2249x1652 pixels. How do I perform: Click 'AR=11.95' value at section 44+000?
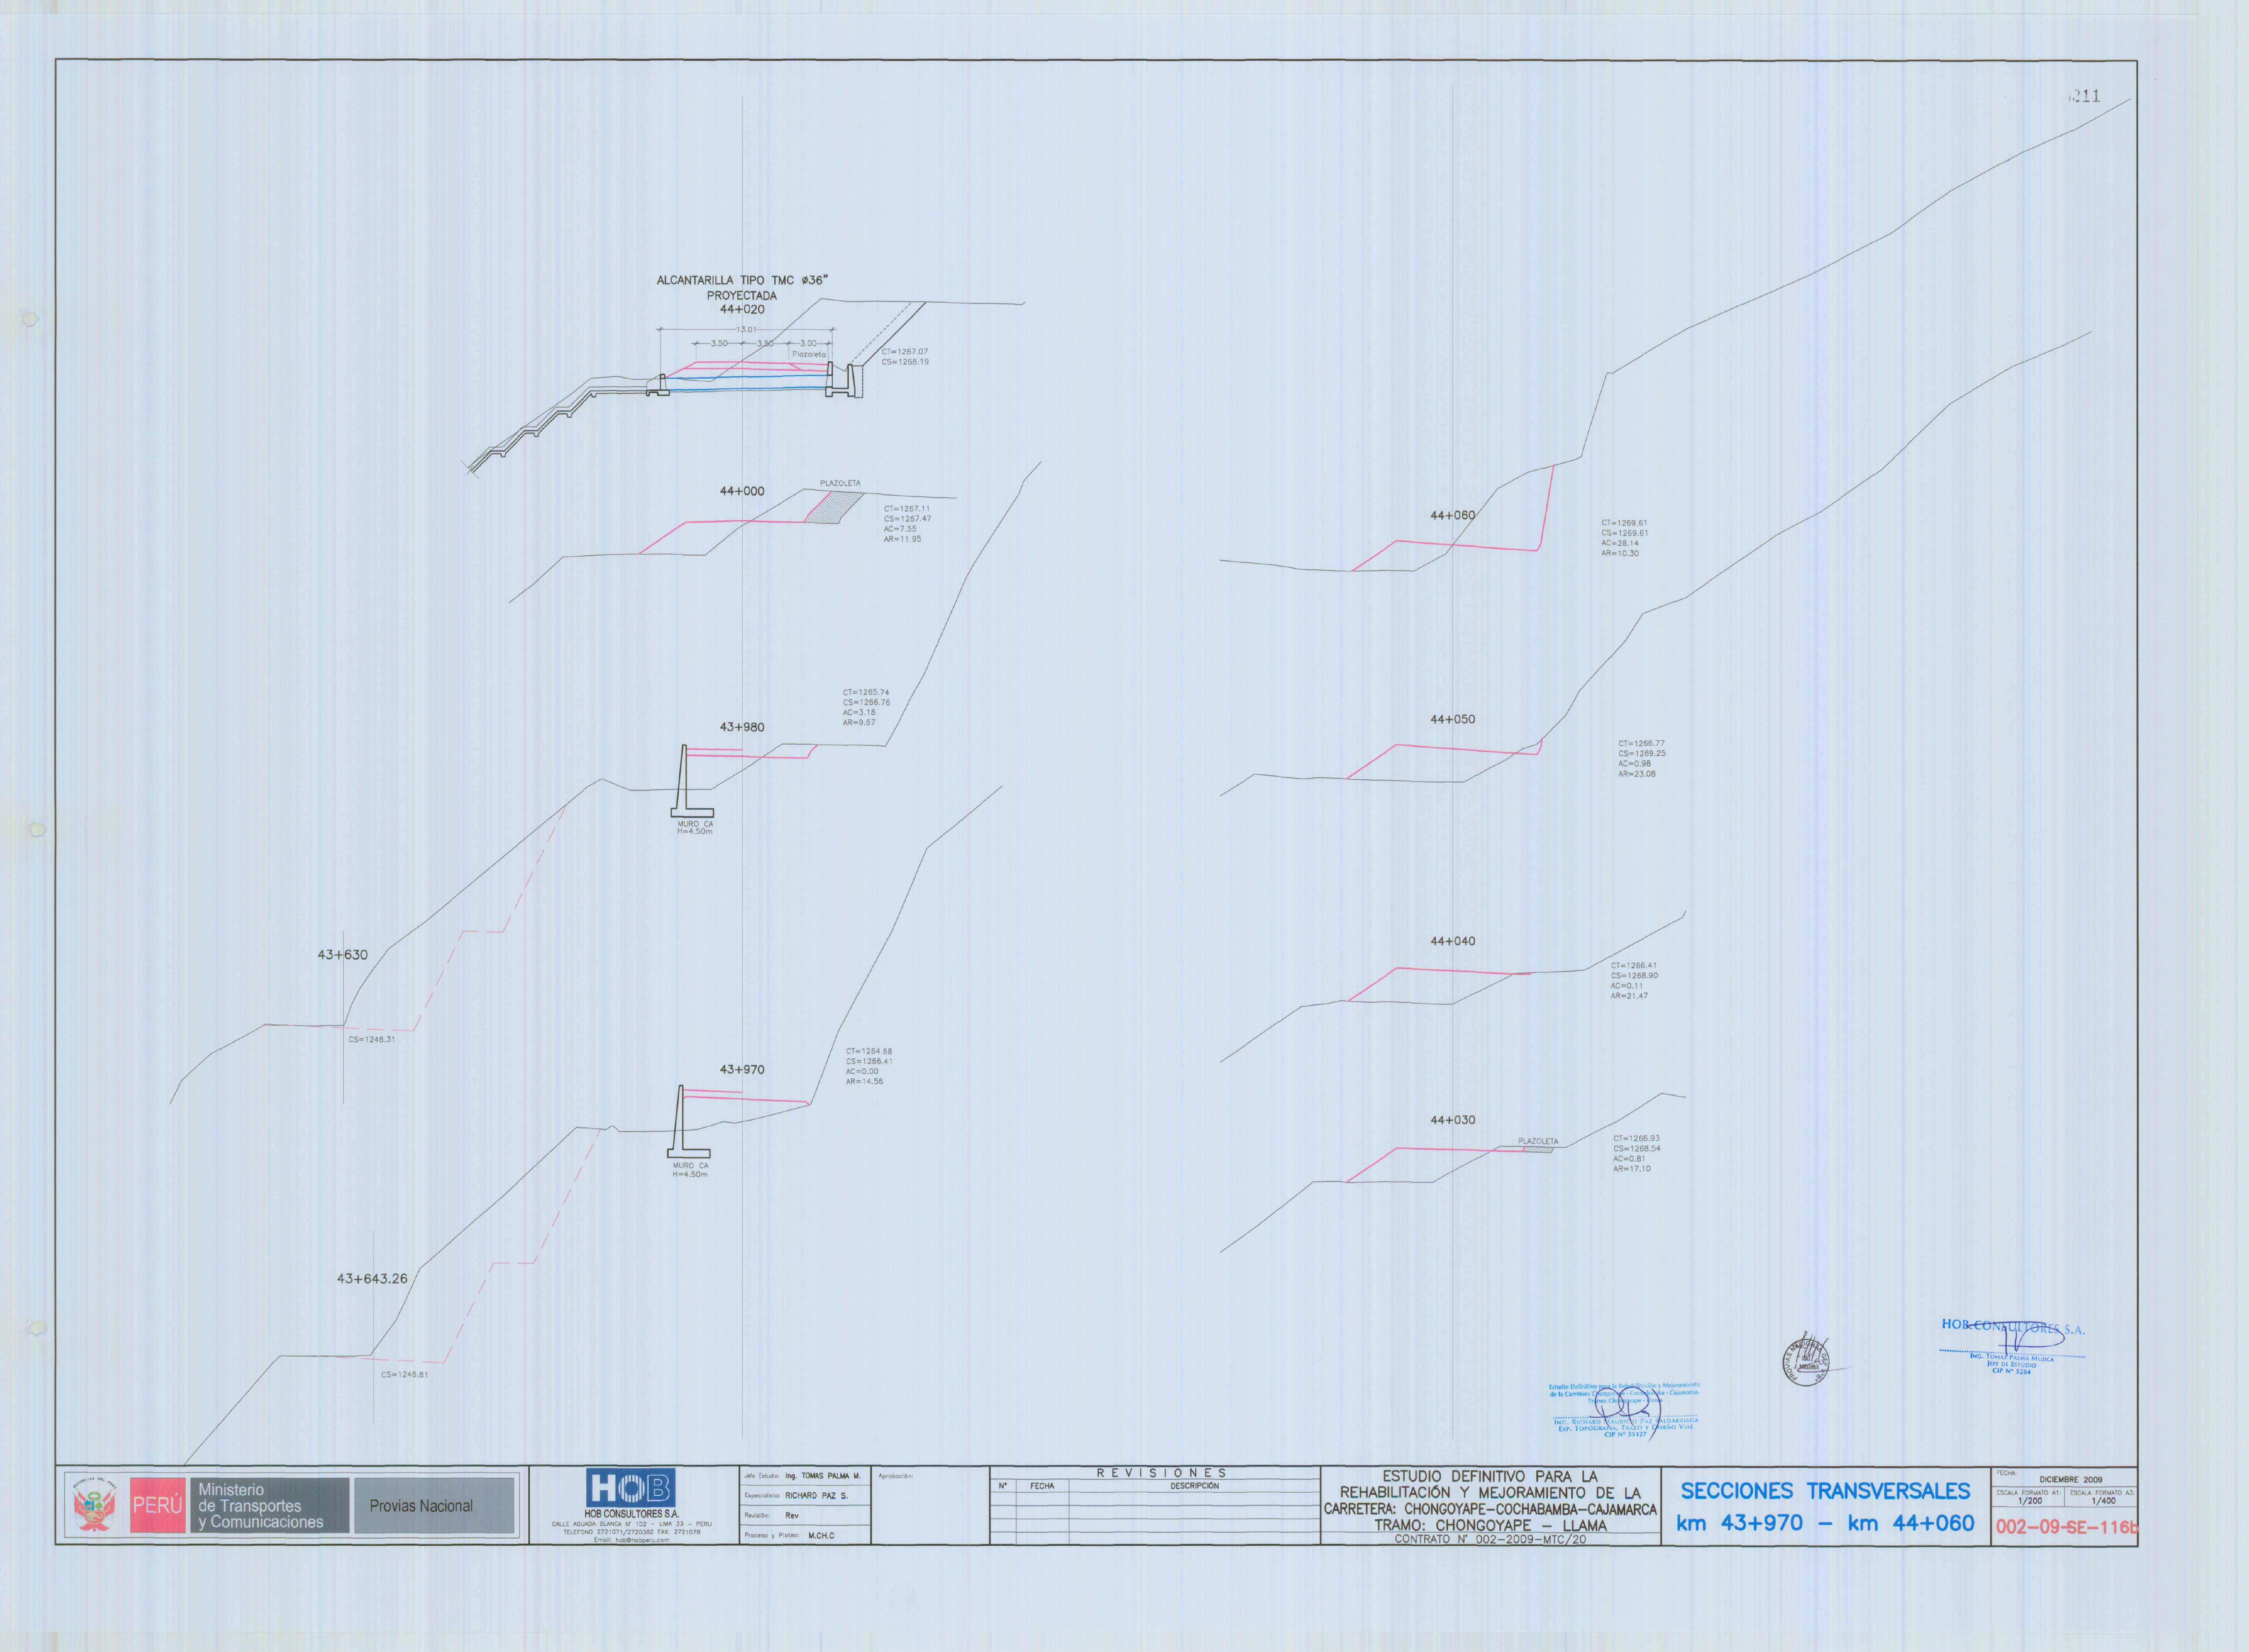point(902,539)
